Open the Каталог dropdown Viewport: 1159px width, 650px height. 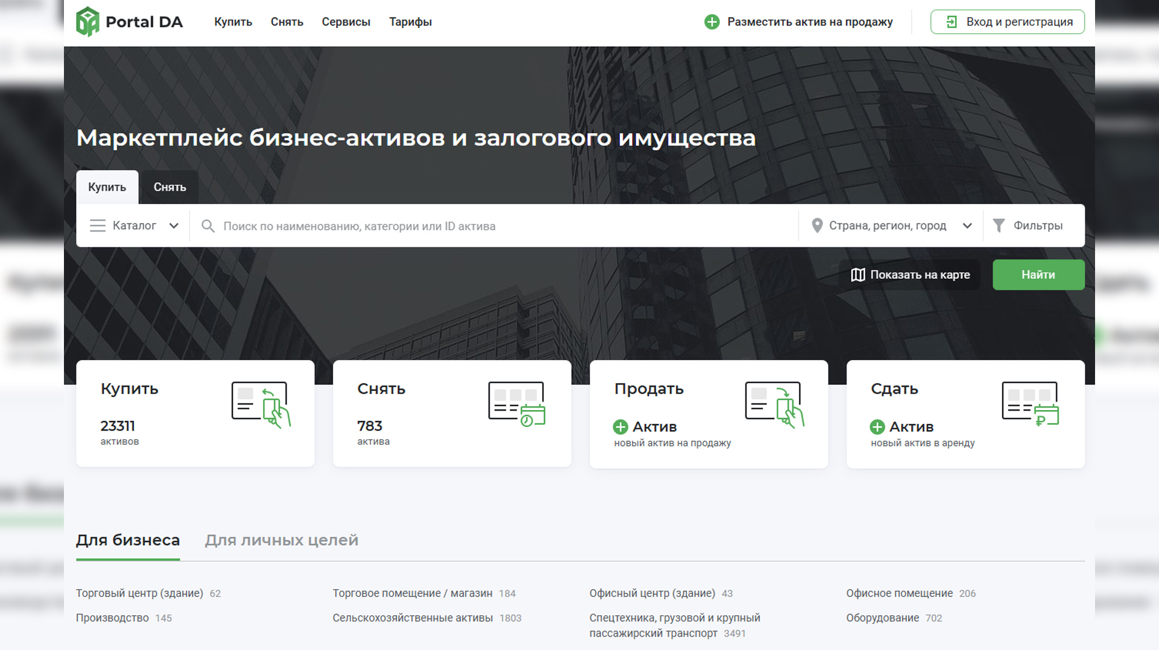134,226
